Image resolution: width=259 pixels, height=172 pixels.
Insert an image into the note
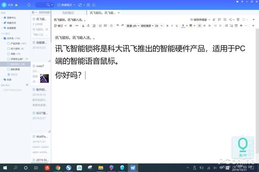click(x=226, y=26)
